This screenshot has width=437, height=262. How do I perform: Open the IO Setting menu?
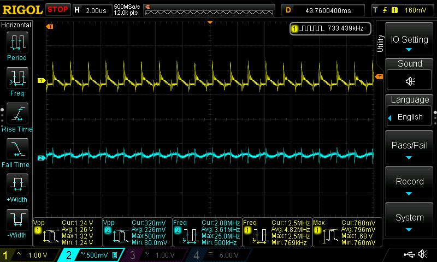pos(409,39)
